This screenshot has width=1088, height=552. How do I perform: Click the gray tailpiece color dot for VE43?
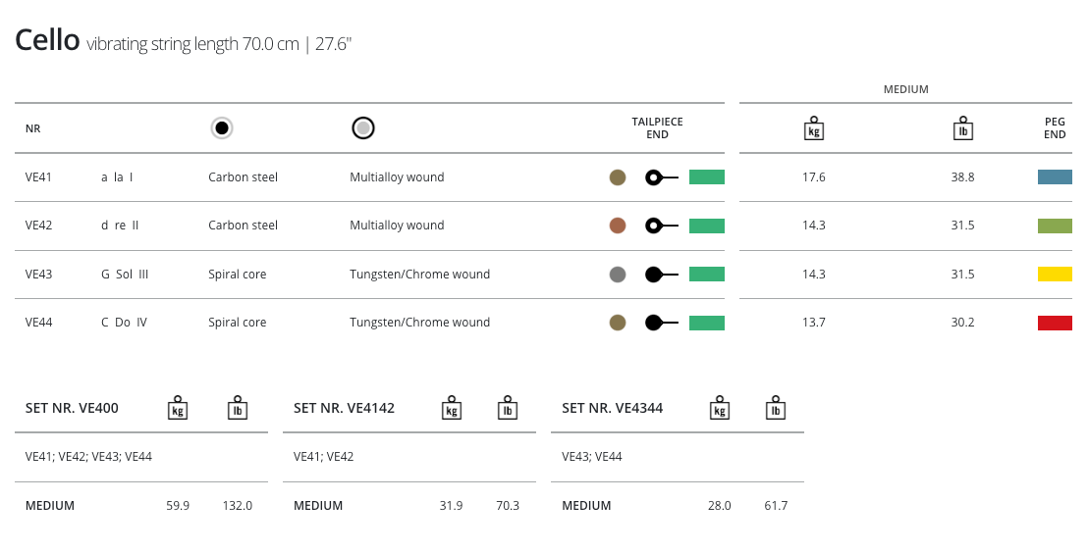[618, 275]
